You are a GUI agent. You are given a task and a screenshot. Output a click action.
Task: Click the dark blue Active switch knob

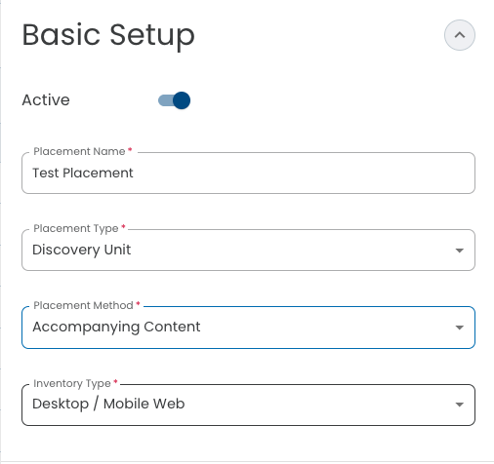(x=182, y=100)
